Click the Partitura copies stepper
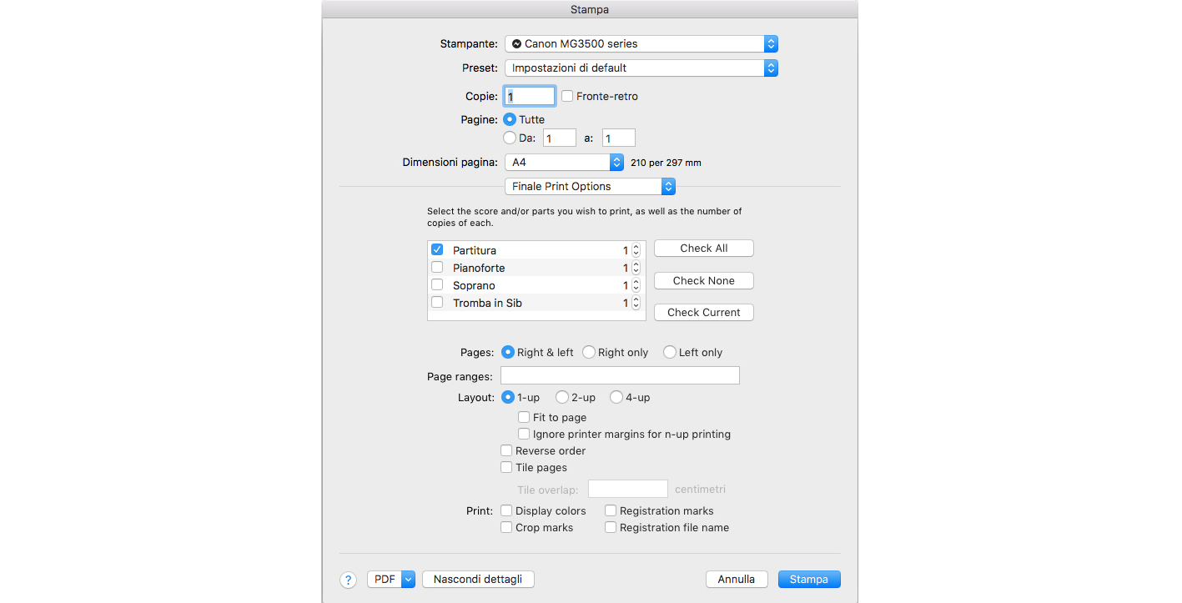The image size is (1182, 603). coord(636,250)
